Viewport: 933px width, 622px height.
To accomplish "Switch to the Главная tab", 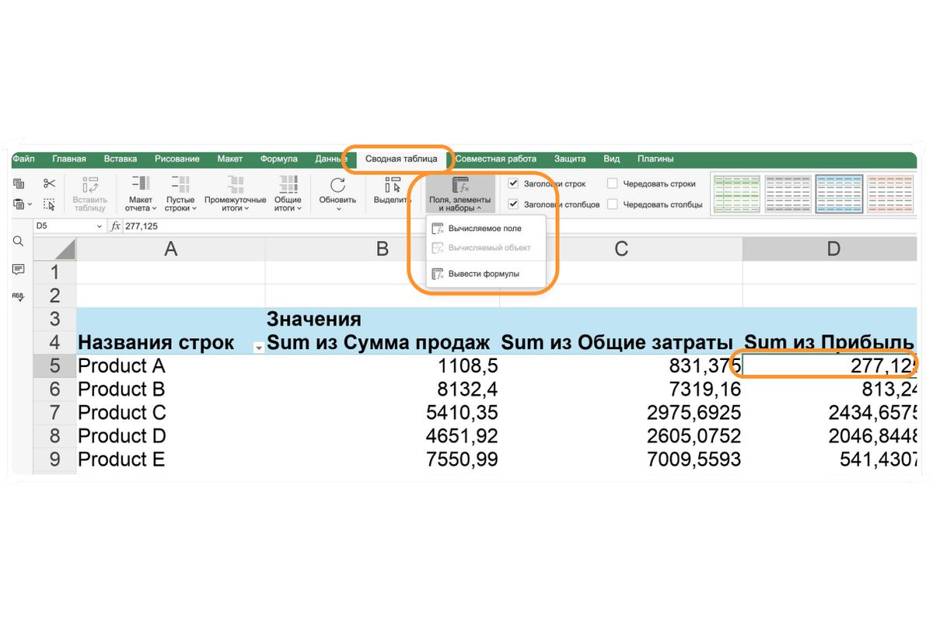I will coord(68,159).
